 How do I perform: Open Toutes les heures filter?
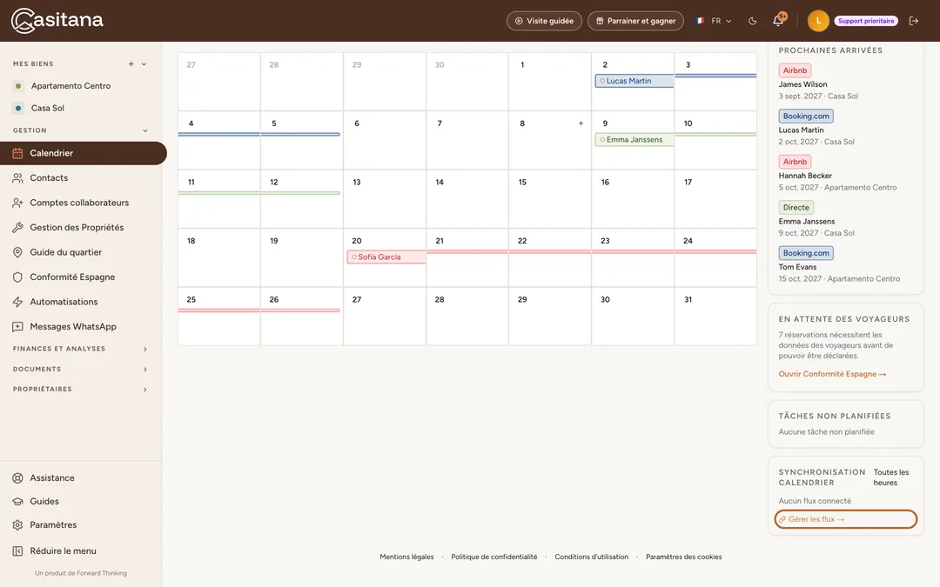tap(891, 477)
